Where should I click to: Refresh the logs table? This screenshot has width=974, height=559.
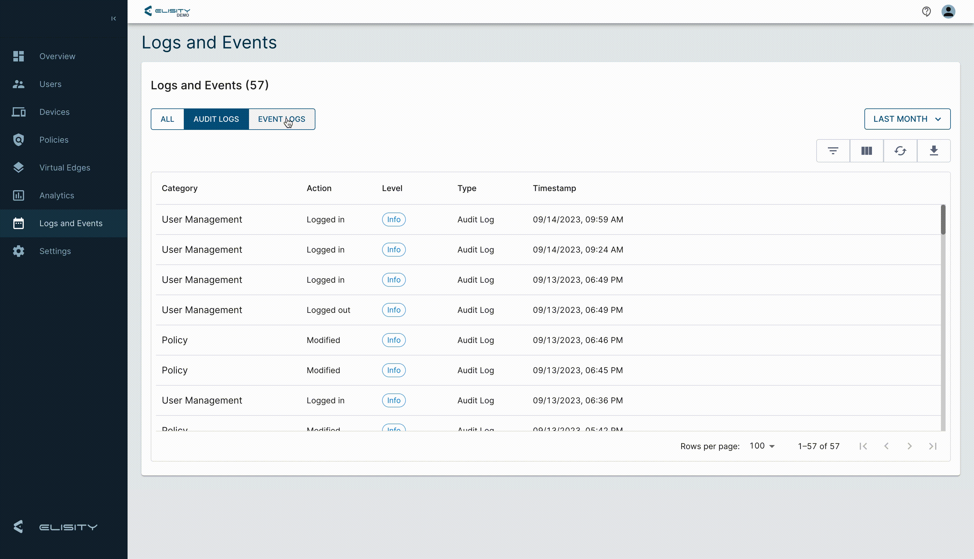tap(900, 150)
